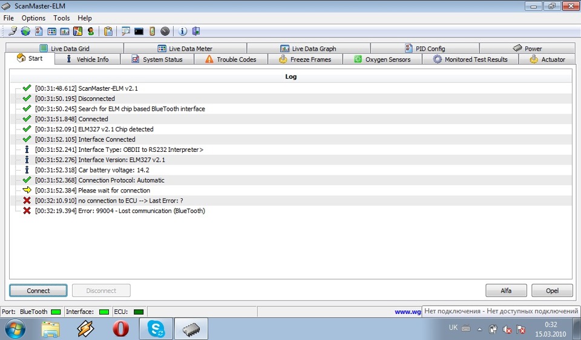Select row 'Search for ELM chip based BlueTooth interface'

291,108
